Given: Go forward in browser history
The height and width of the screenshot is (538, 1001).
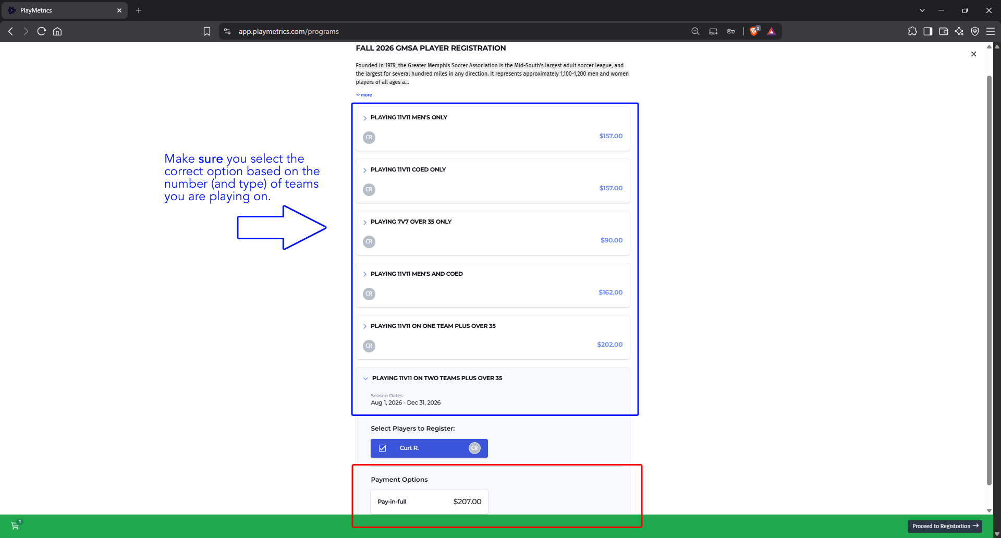Looking at the screenshot, I should [26, 31].
